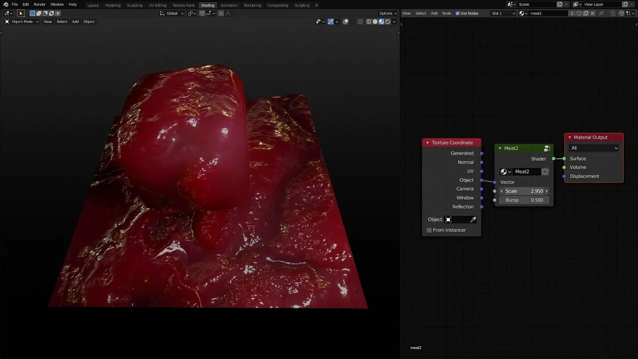Adjust the Bump 0.500 slider field
Screen dimensions: 638x359
(x=524, y=200)
